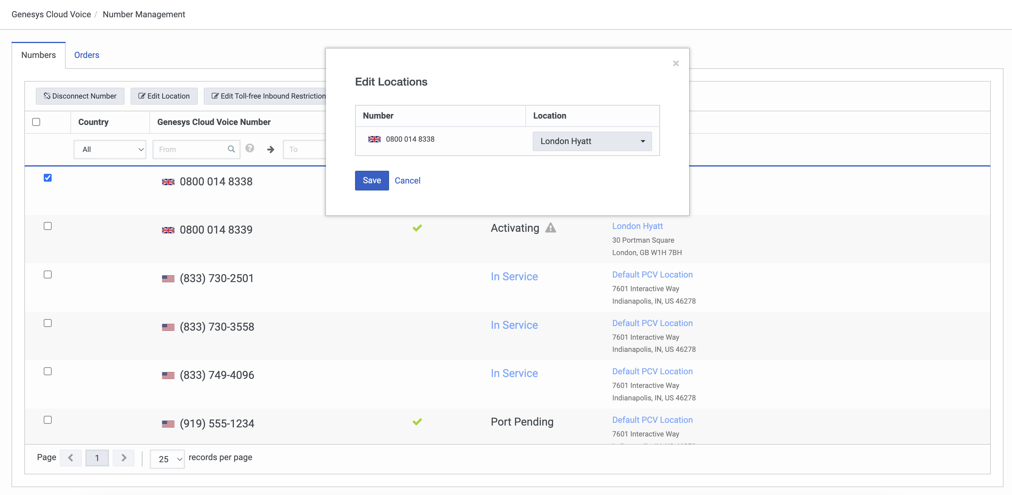
Task: Switch to the Orders tab
Action: 87,55
